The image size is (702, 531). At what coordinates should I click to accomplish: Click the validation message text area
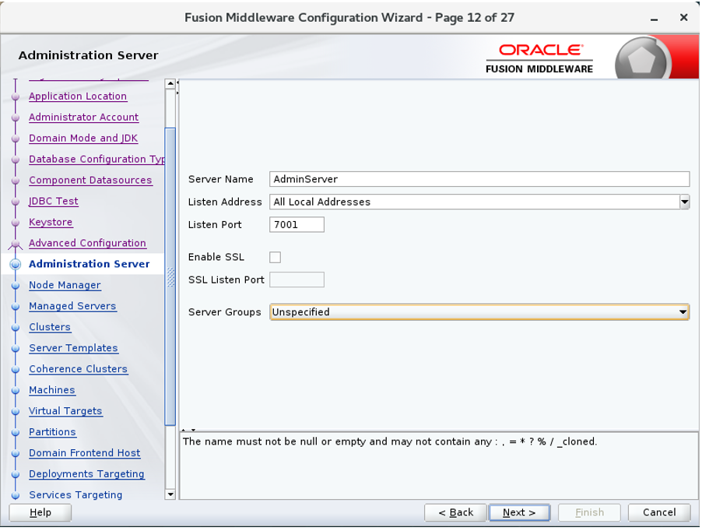439,466
